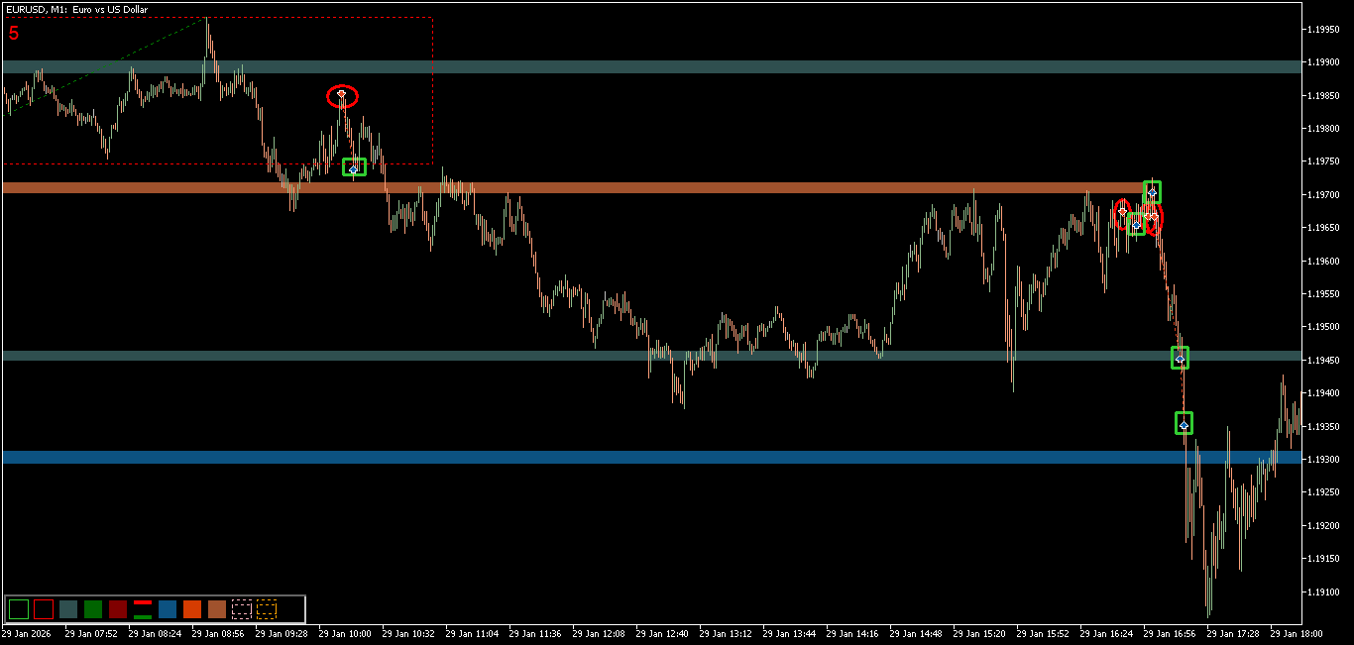The image size is (1354, 645).
Task: Click the blue arrow in the green box near 1.19350
Action: (x=1184, y=424)
